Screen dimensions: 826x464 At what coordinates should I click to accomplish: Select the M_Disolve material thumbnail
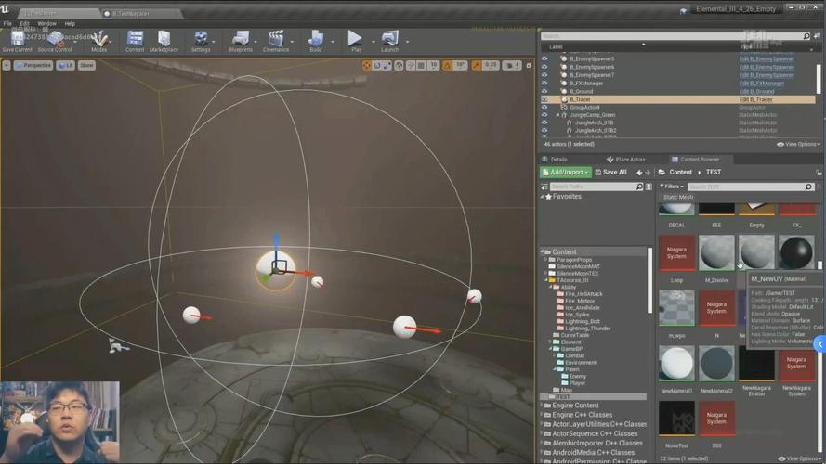(x=716, y=253)
